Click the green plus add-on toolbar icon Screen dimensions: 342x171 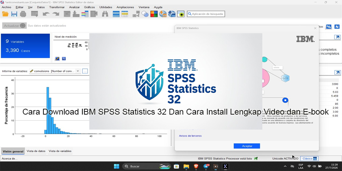pos(181,14)
